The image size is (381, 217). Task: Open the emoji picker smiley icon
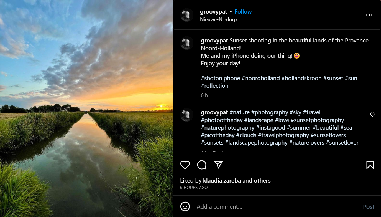click(185, 207)
